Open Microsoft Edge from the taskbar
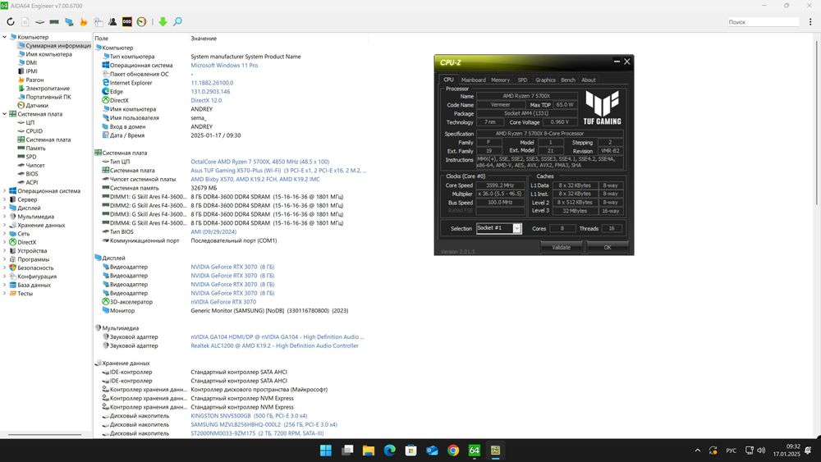 pyautogui.click(x=389, y=451)
